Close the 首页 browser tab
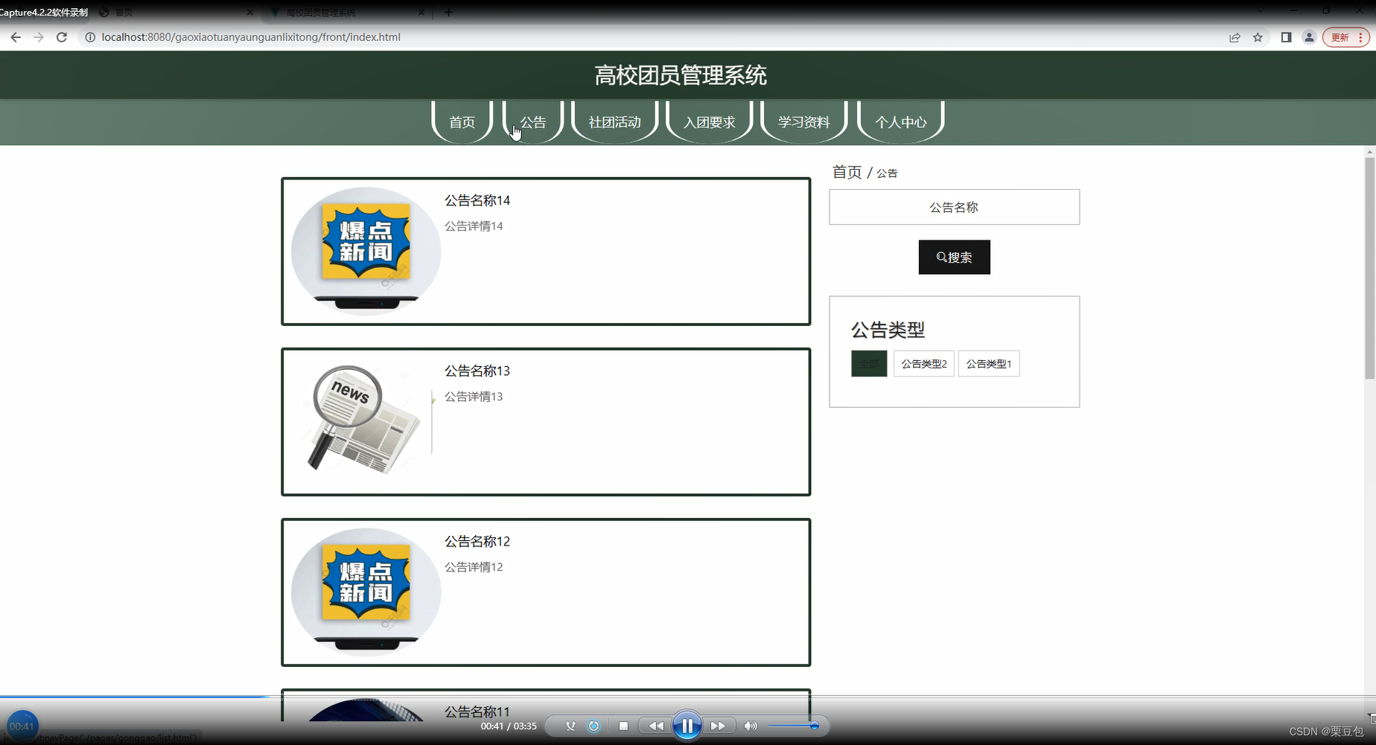 (x=249, y=12)
